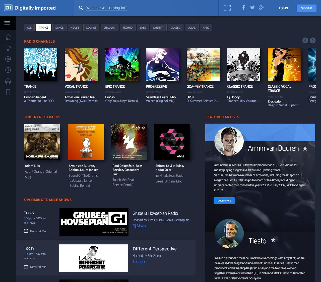Open the Different Perspective show banner
Image resolution: width=321 pixels, height=282 pixels.
(x=93, y=258)
